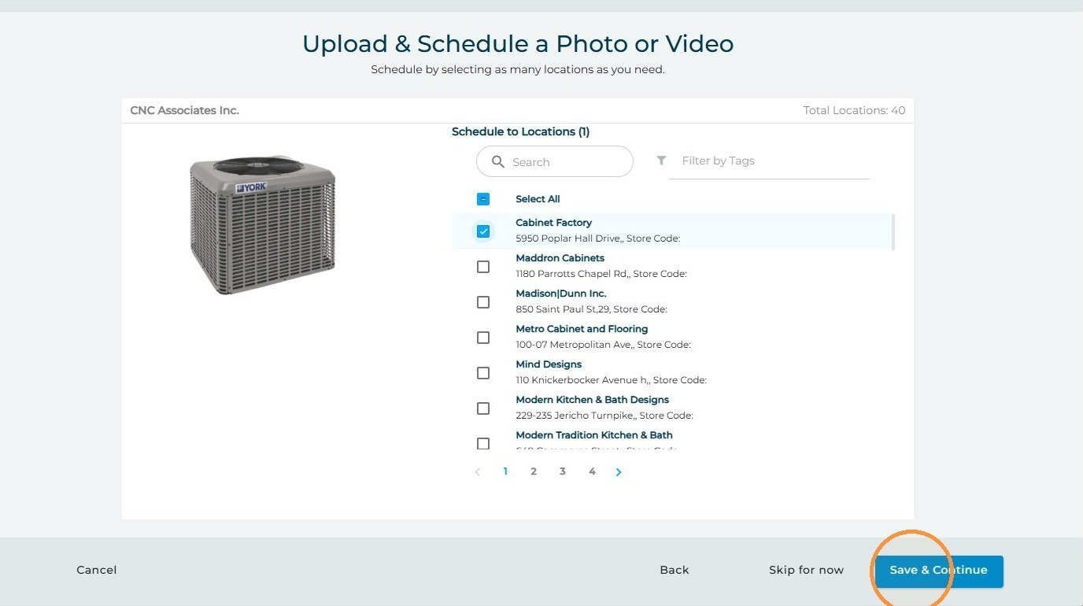Click the magnifier icon in Search box
This screenshot has width=1083, height=606.
click(497, 162)
